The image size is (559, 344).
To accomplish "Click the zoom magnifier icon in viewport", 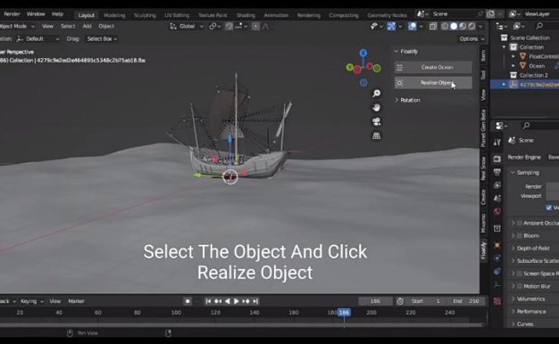I will [x=377, y=94].
